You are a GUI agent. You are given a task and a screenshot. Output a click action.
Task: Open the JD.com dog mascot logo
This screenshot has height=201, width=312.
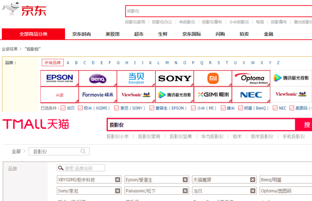11,9
